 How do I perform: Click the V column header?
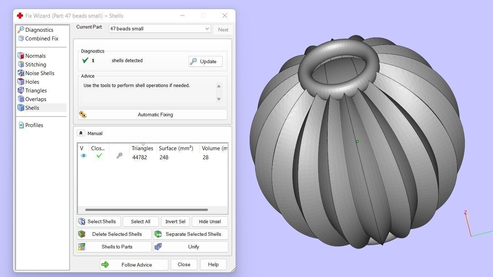(82, 148)
